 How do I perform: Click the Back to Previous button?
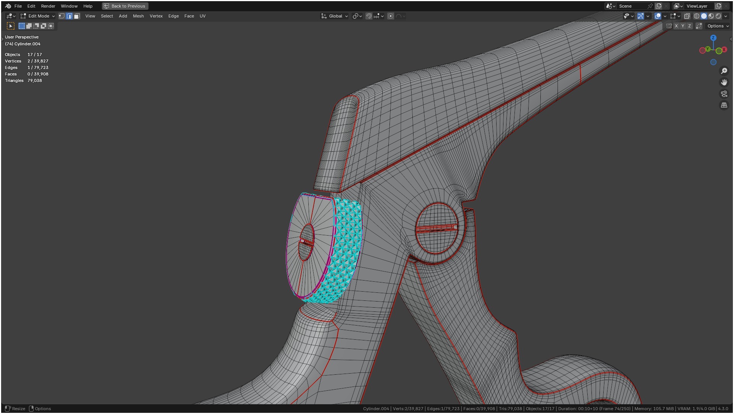coord(125,6)
